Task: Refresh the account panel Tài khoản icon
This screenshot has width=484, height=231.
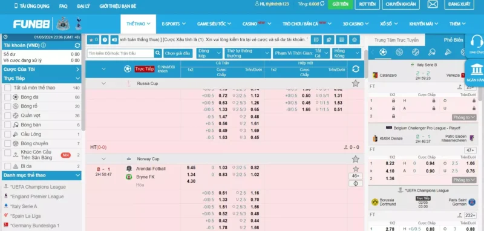Action: click(77, 45)
